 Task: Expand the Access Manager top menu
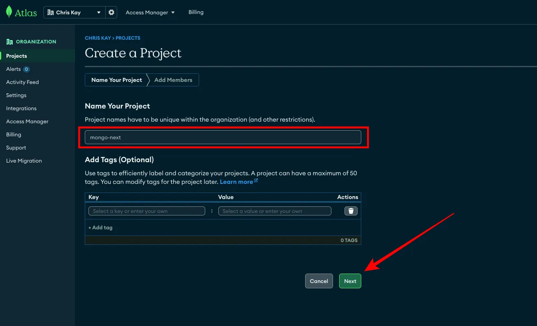coord(150,12)
